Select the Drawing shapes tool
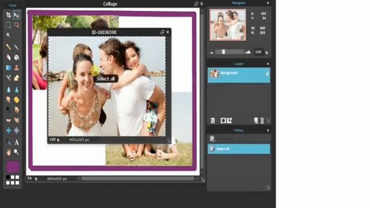The height and width of the screenshot is (208, 370). pyautogui.click(x=17, y=78)
